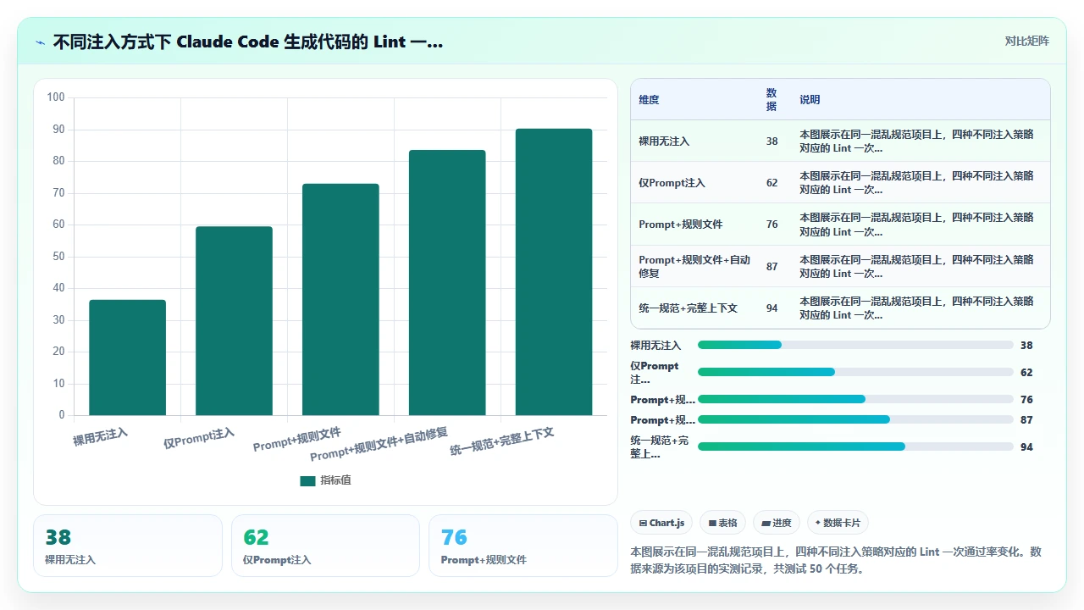Select the 数据卡片 tag chip
The image size is (1084, 610).
[x=838, y=523]
